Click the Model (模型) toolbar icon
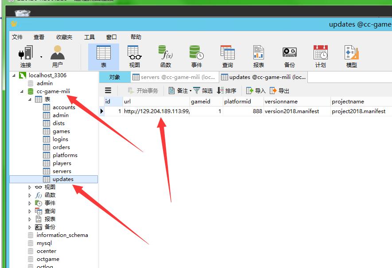Image resolution: width=392 pixels, height=268 pixels. 351,56
